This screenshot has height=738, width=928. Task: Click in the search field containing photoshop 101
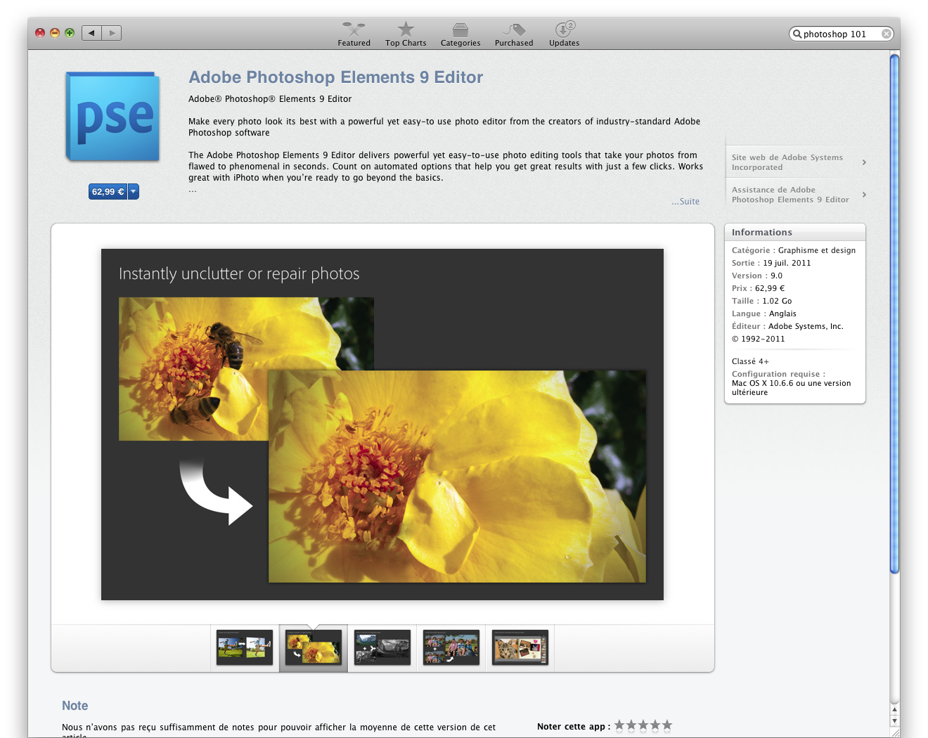840,34
